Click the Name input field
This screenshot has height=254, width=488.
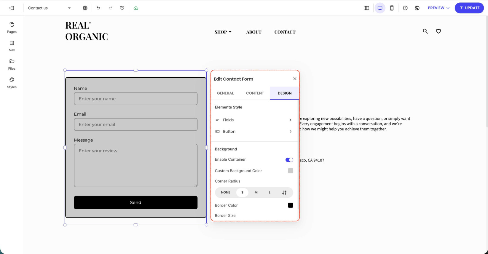tap(135, 99)
